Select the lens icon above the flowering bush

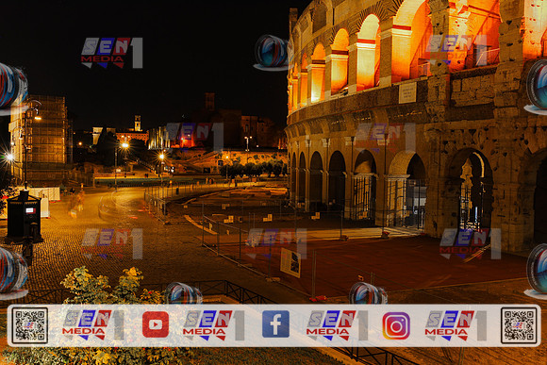(184, 293)
